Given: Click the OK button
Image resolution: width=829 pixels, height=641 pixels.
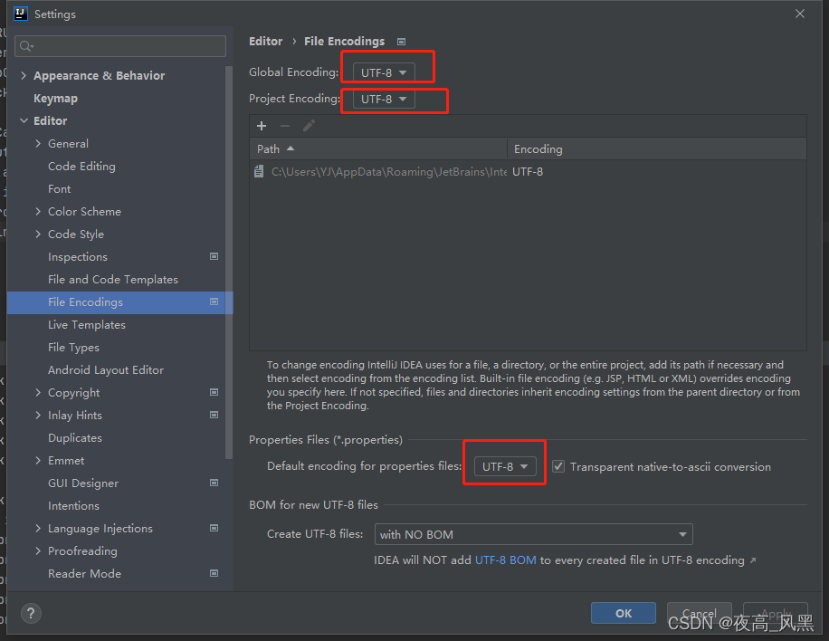Looking at the screenshot, I should tap(624, 613).
